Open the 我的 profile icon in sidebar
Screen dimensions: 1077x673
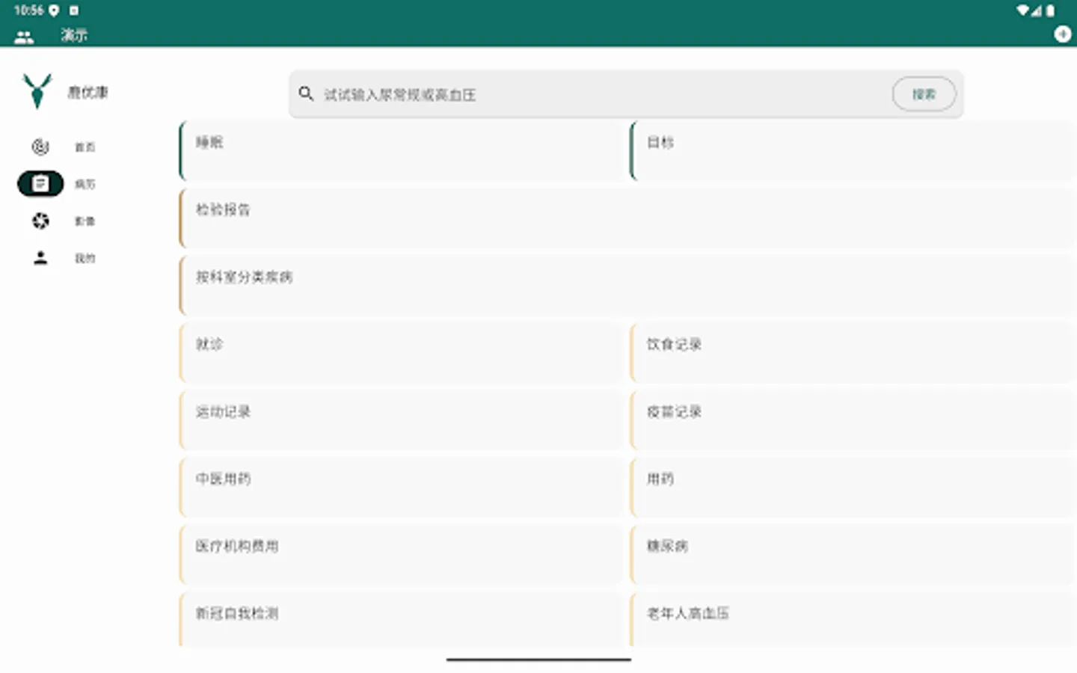[x=40, y=258]
